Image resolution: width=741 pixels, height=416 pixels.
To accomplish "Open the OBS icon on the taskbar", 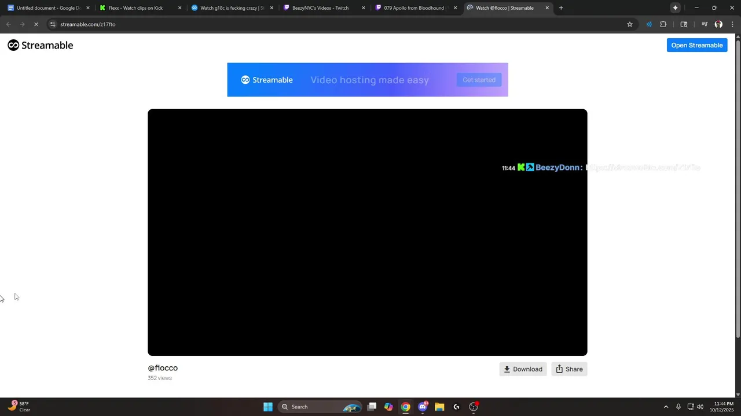I will (x=474, y=407).
